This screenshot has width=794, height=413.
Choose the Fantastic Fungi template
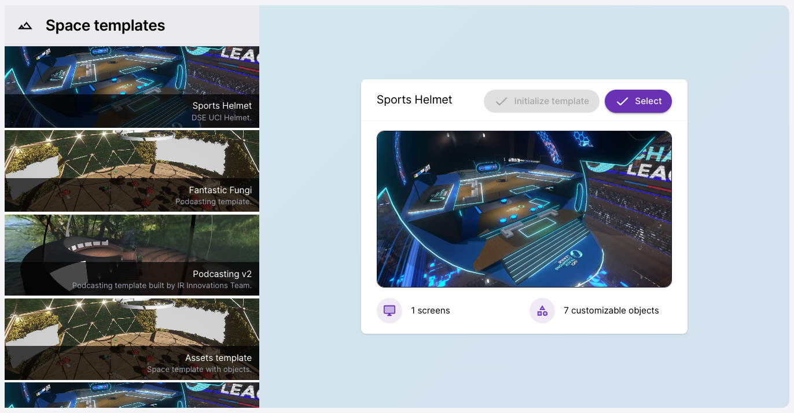(x=132, y=171)
